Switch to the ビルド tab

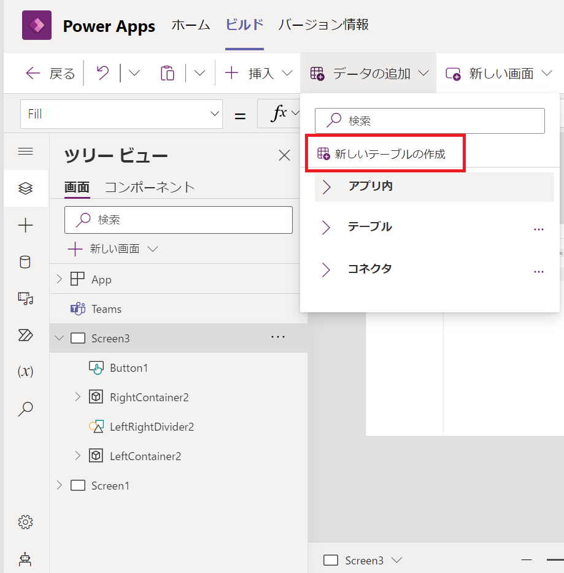tap(244, 25)
